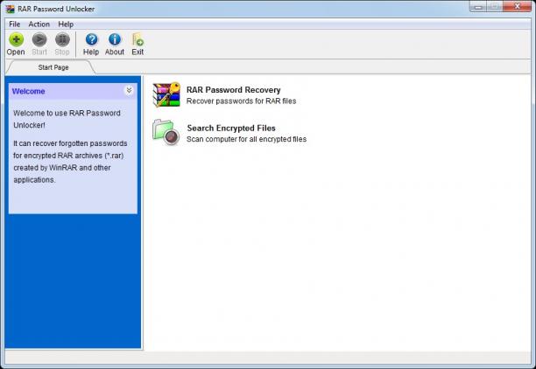The height and width of the screenshot is (369, 536).
Task: Click the RAR Password Recovery heading link
Action: 234,90
